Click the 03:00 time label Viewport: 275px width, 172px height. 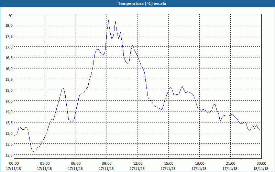[x=45, y=164]
